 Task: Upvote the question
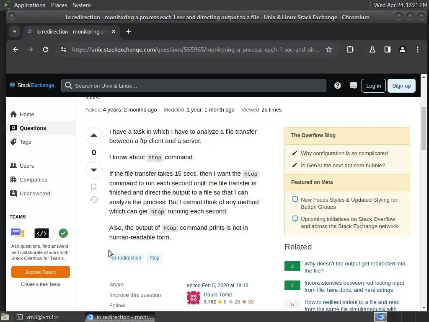point(94,135)
